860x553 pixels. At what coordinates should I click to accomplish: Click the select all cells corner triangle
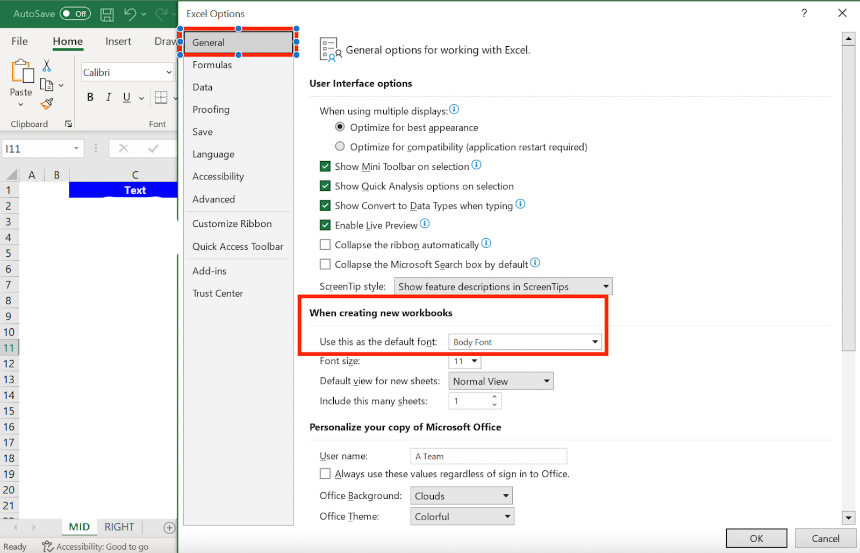[x=11, y=174]
